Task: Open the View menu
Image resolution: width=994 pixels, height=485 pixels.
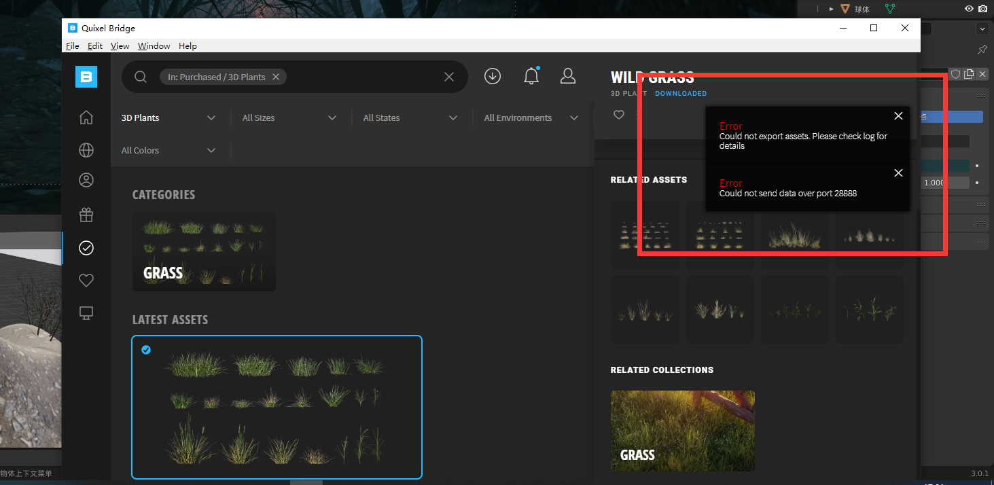Action: [120, 46]
